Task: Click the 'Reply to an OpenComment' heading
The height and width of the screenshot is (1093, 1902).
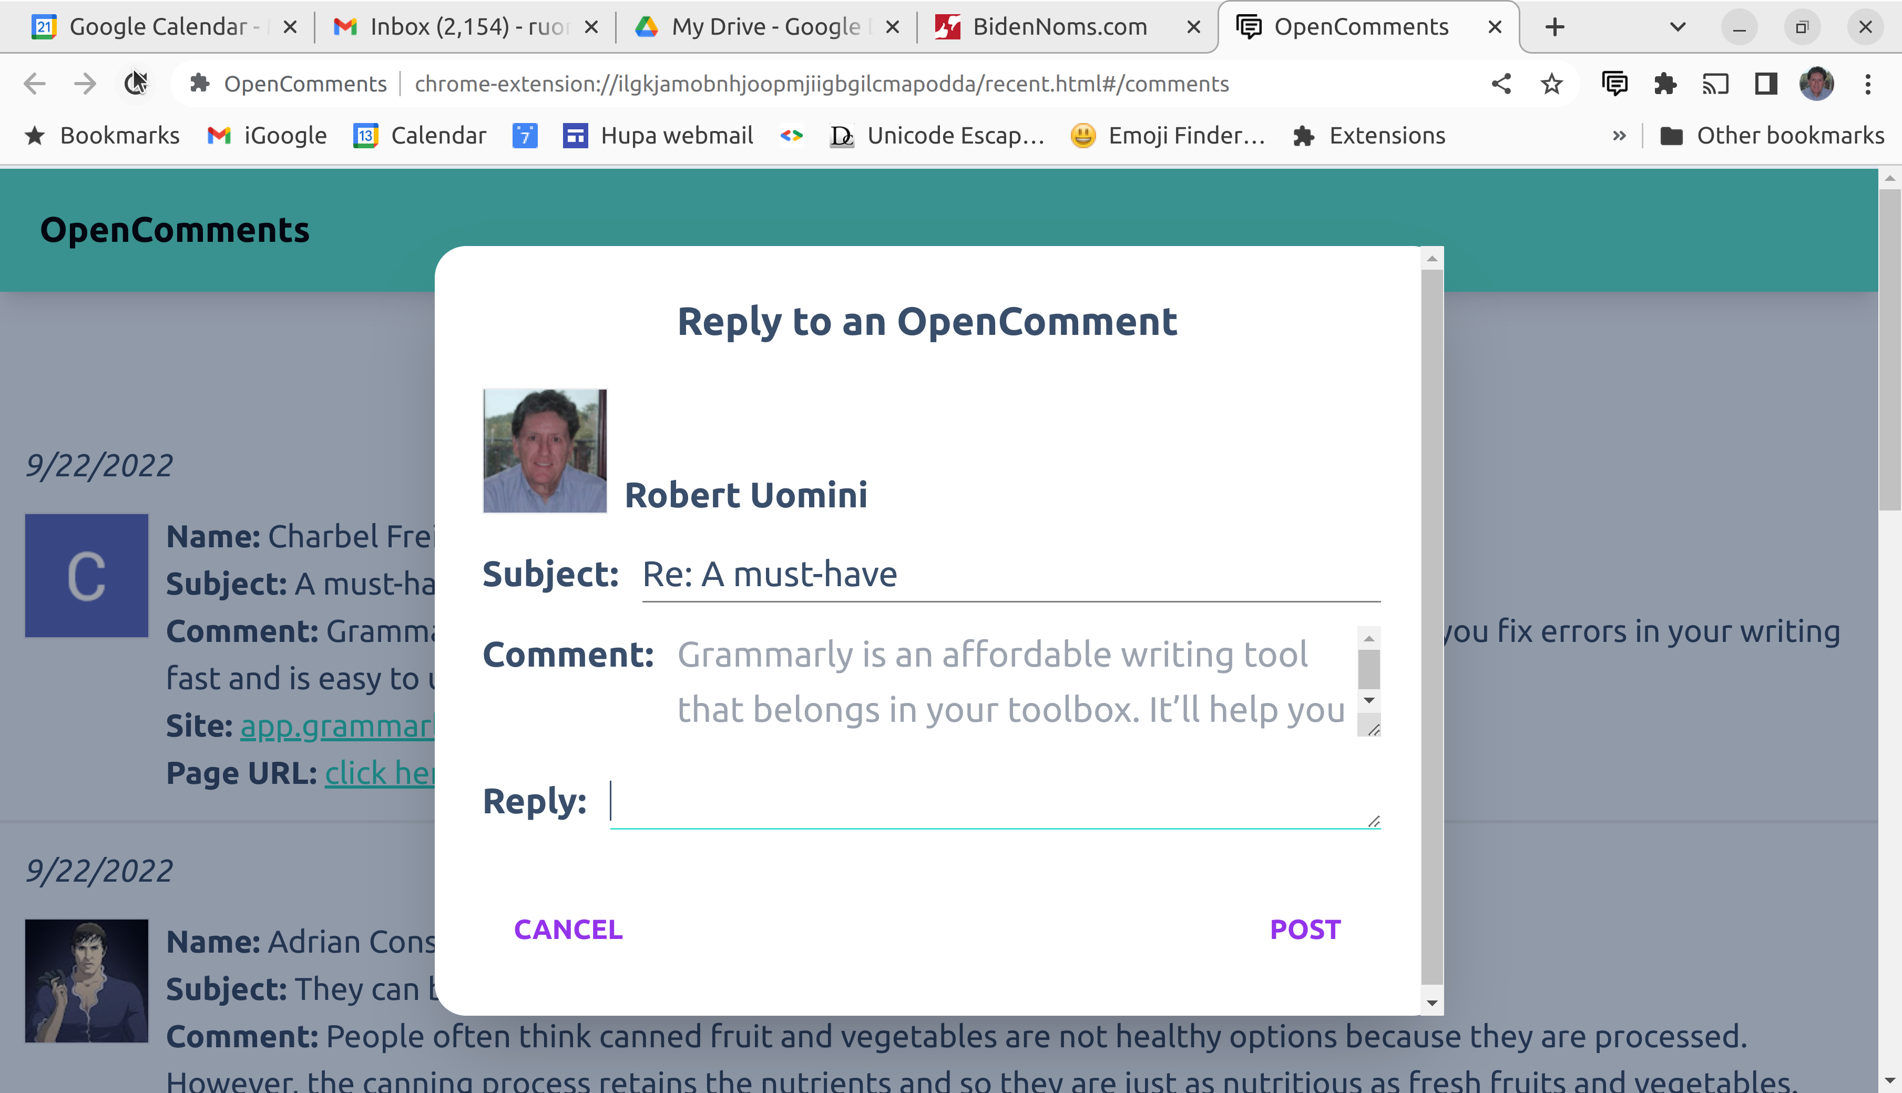Action: tap(927, 321)
